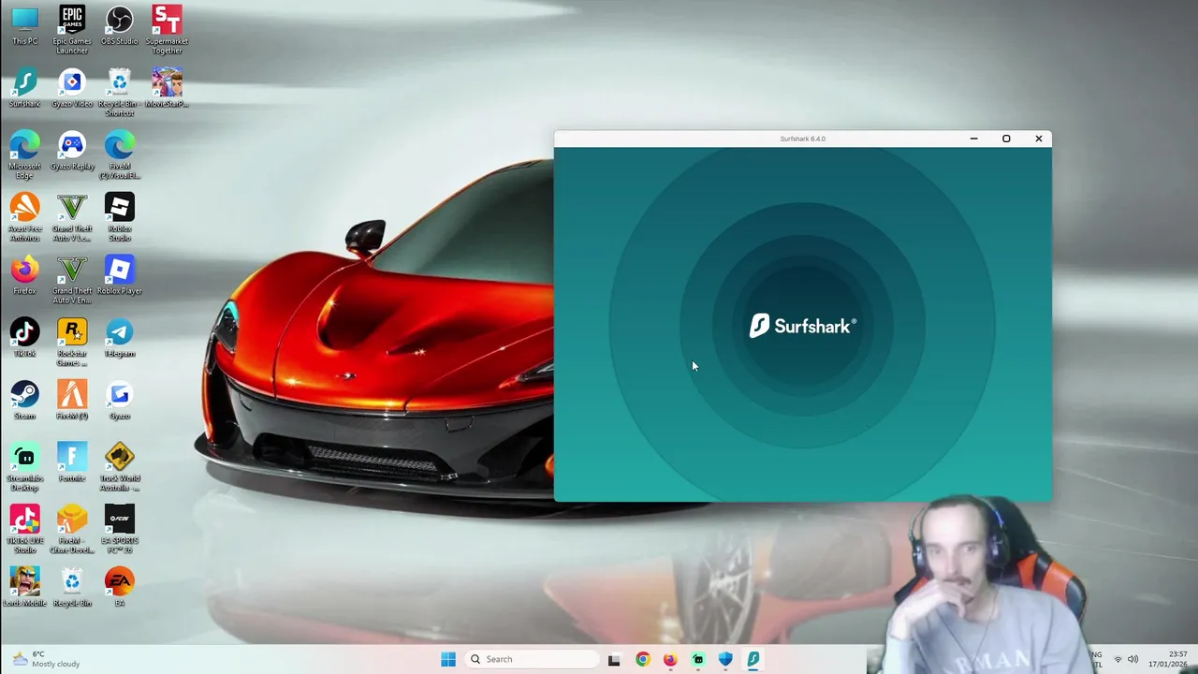Screen dimensions: 1198x674
Task: Open Firefox from the taskbar
Action: [x=670, y=659]
